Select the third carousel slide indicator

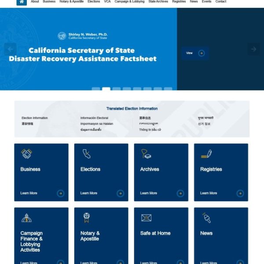click(117, 89)
